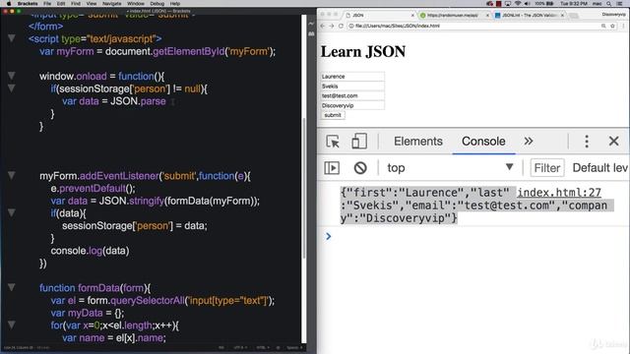Go back in the Chrome browser
The height and width of the screenshot is (354, 630).
click(x=323, y=26)
